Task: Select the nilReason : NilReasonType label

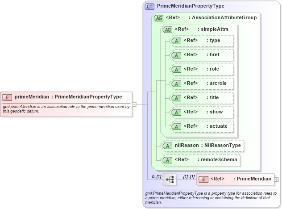Action: (208, 145)
